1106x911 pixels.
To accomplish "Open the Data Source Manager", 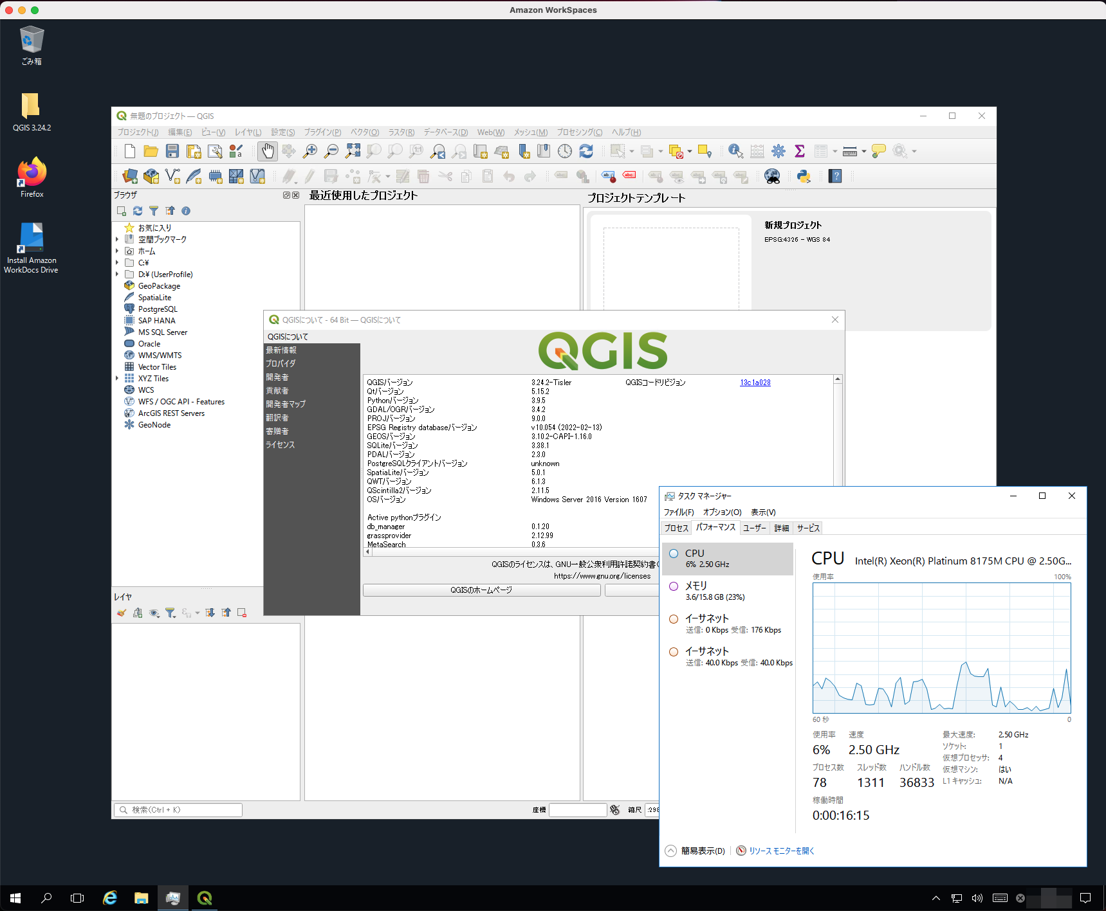I will (x=129, y=176).
